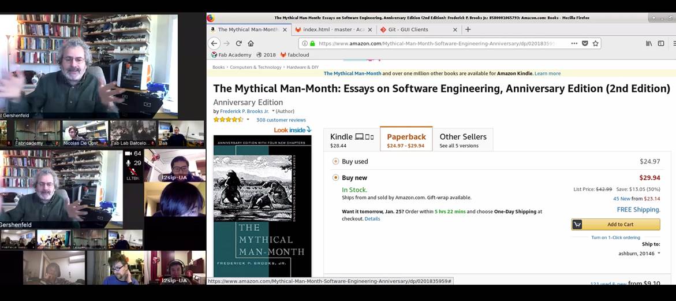The image size is (676, 301).
Task: Click the Firefox forward arrow button
Action: click(x=227, y=43)
